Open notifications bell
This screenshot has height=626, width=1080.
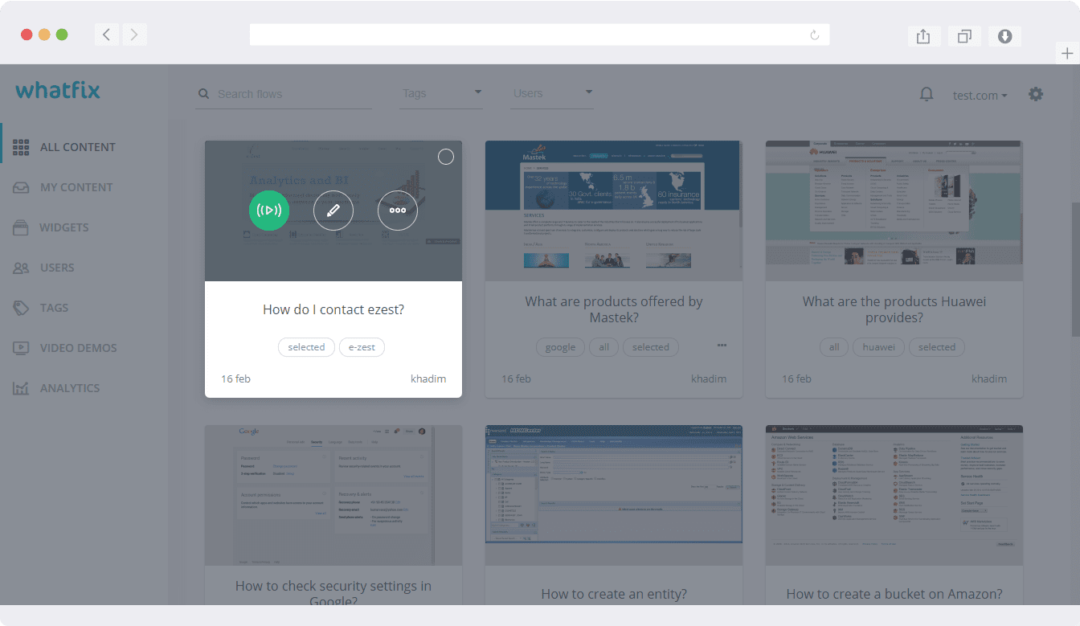click(x=927, y=95)
